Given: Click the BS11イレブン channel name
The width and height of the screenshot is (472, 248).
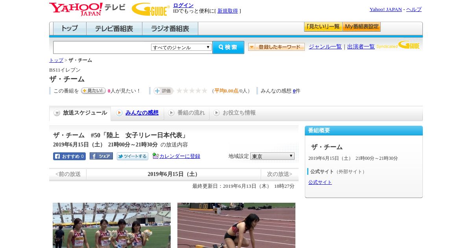Looking at the screenshot, I should coord(65,70).
